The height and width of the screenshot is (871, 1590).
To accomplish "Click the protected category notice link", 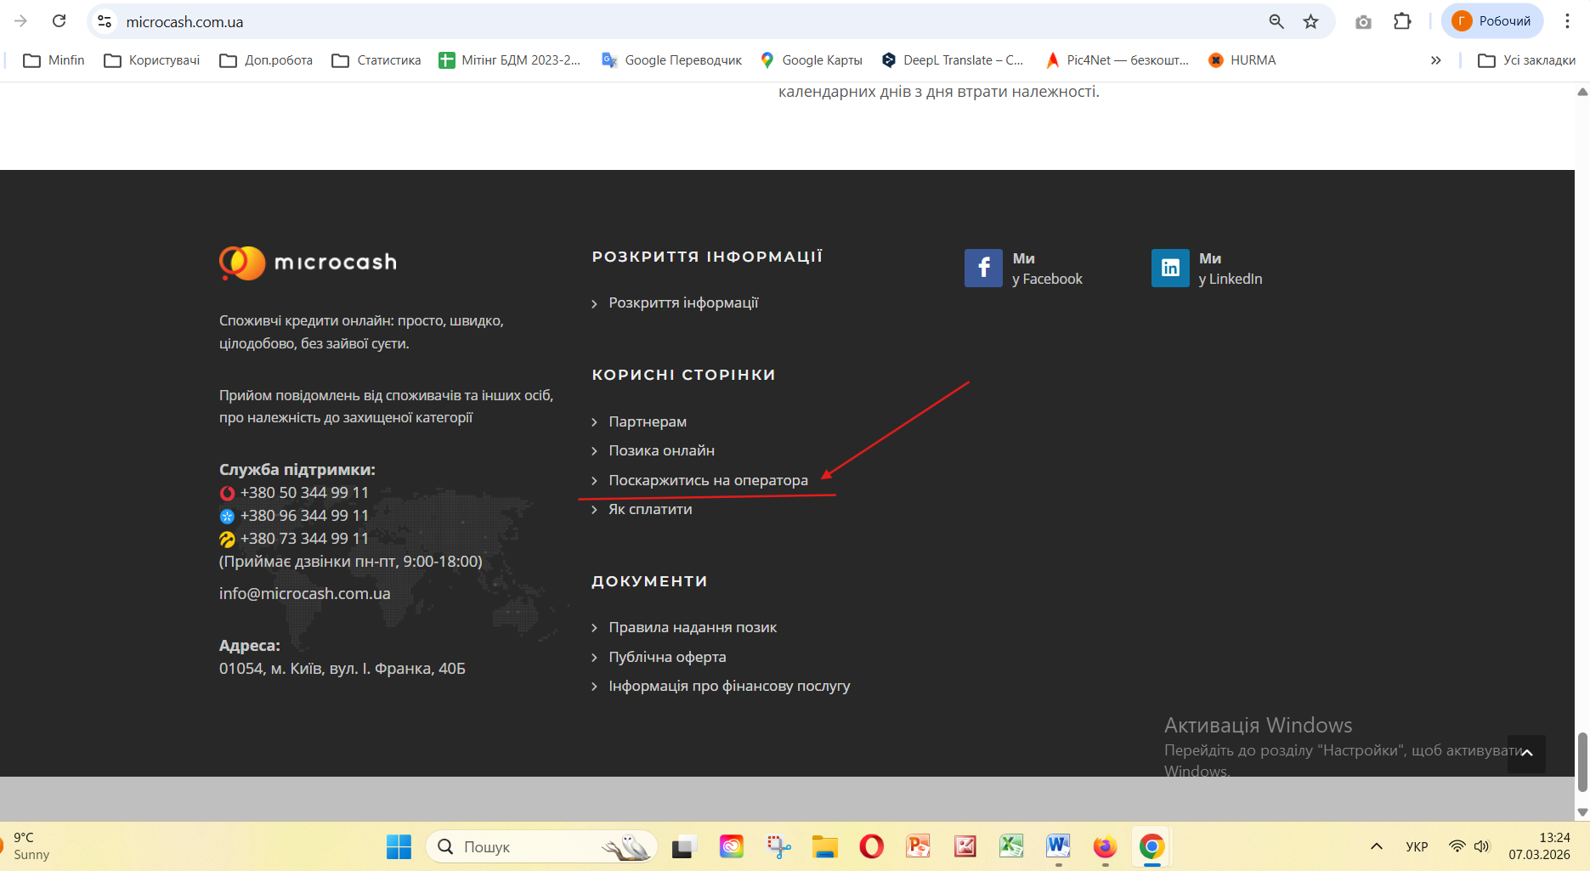I will pos(386,406).
